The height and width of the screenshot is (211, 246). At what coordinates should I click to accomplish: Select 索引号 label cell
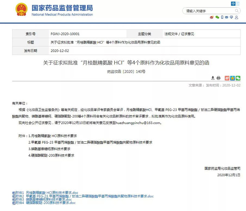31,34
